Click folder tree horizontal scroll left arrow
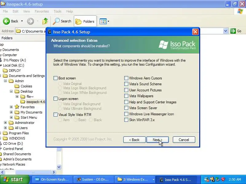Viewport: 246px width, 184px height. point(2,172)
